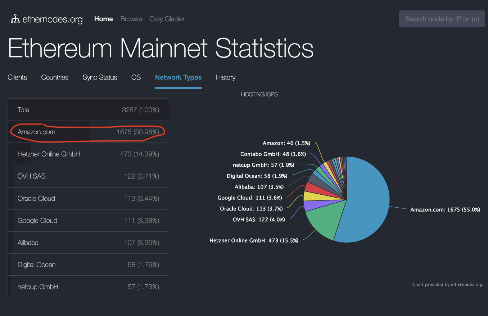Switch to the Sync Status tab
This screenshot has width=488, height=316.
[100, 77]
